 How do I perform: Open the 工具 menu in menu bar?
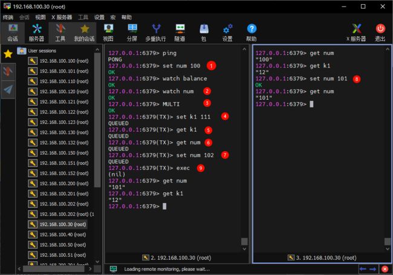(83, 18)
